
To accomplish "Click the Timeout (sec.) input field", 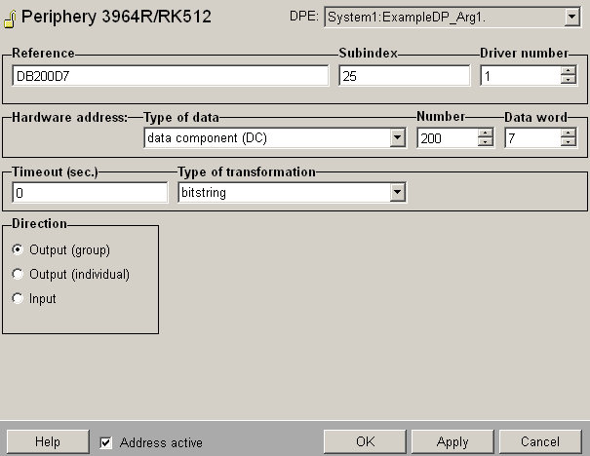I will pyautogui.click(x=90, y=193).
